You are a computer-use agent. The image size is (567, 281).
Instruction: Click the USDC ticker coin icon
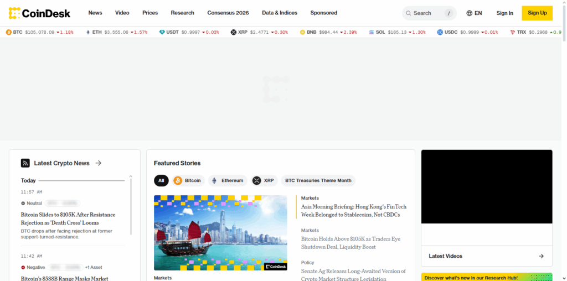440,32
